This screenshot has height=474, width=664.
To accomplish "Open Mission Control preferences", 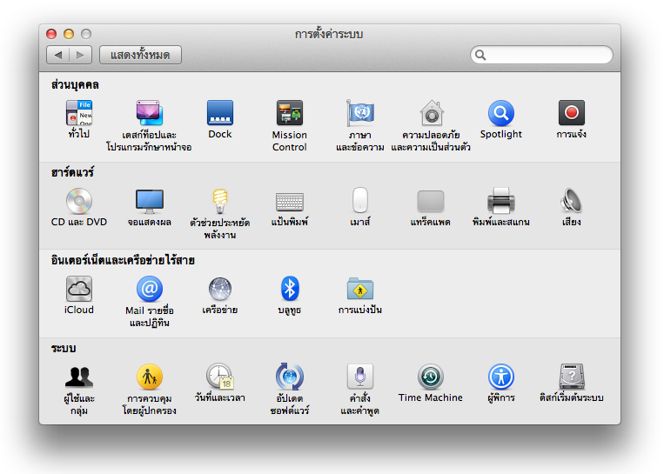I will 290,113.
